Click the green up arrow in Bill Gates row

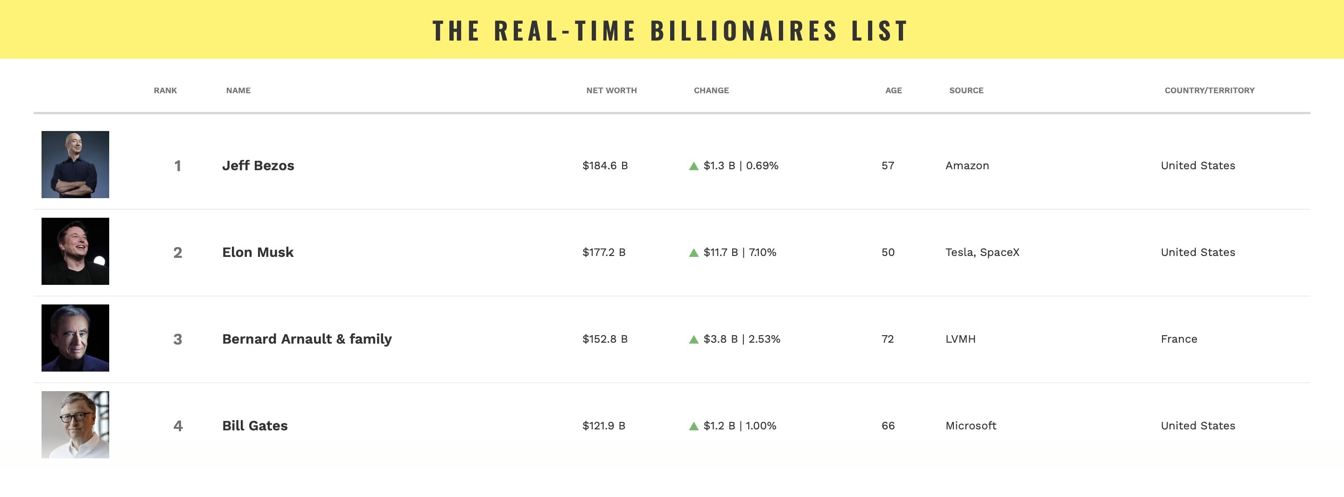click(x=693, y=426)
